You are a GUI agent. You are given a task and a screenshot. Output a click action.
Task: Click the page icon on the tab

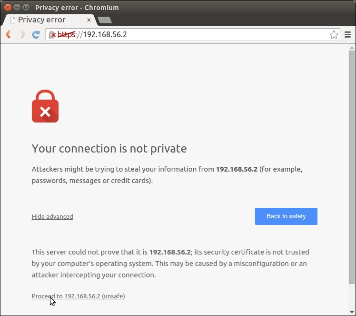pos(12,20)
